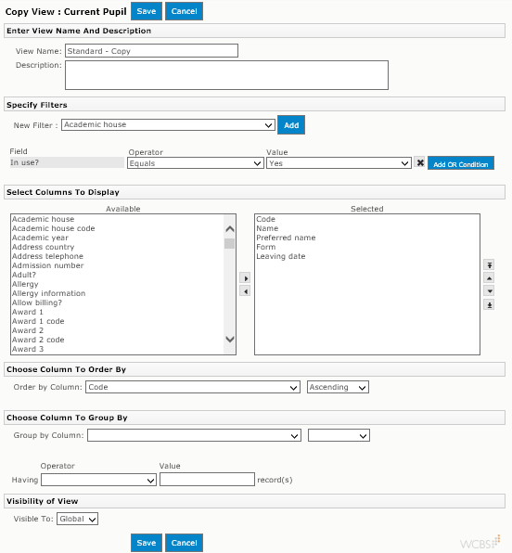Click into the Description text area

(x=226, y=75)
